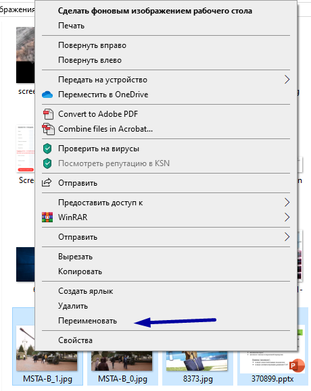
Task: Expand the Предоставить доступ к submenu arrow
Action: coord(287,203)
